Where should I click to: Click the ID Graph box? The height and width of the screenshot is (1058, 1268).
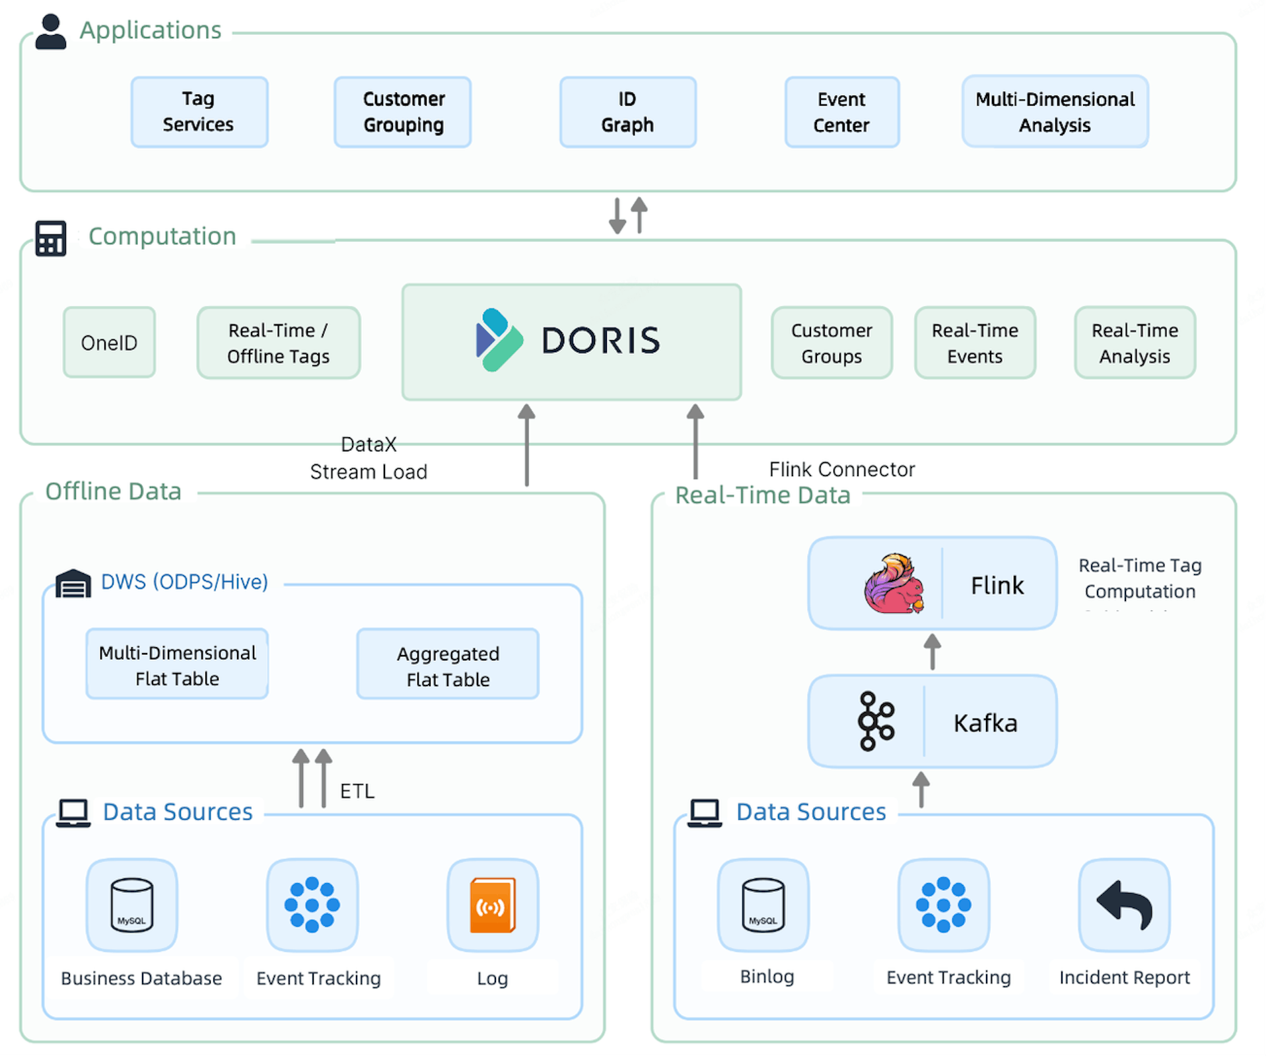(x=627, y=112)
